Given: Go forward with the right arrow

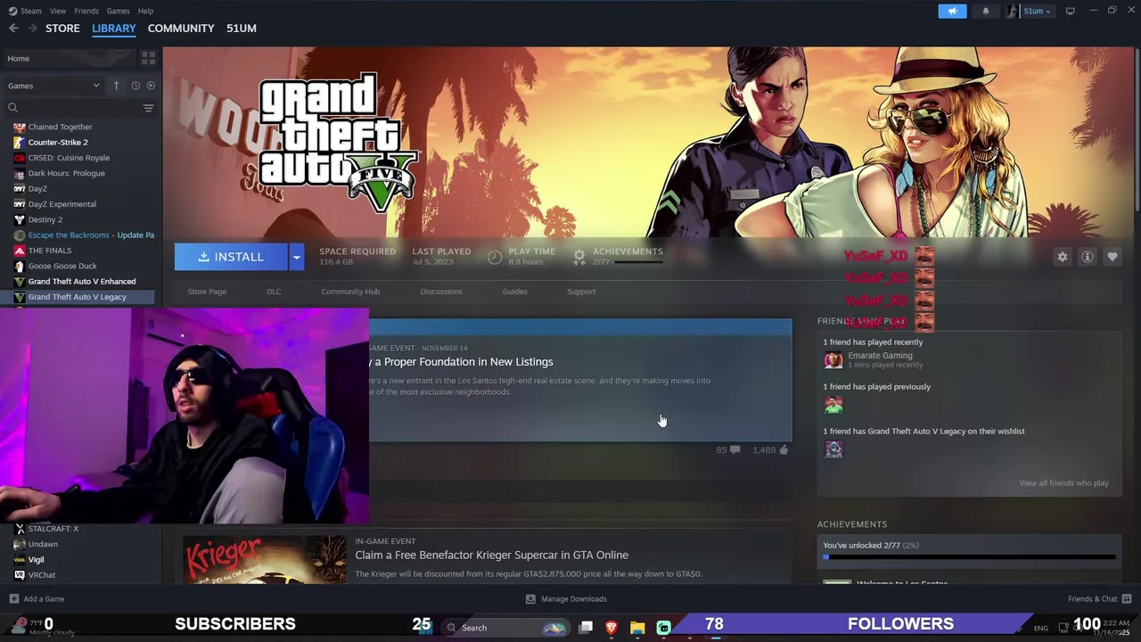Looking at the screenshot, I should click(32, 29).
